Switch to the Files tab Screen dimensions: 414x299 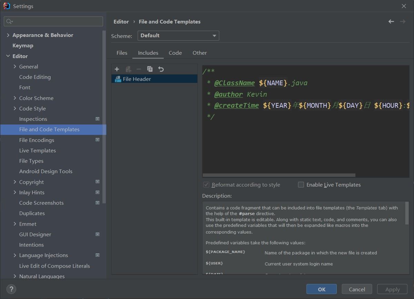(122, 53)
